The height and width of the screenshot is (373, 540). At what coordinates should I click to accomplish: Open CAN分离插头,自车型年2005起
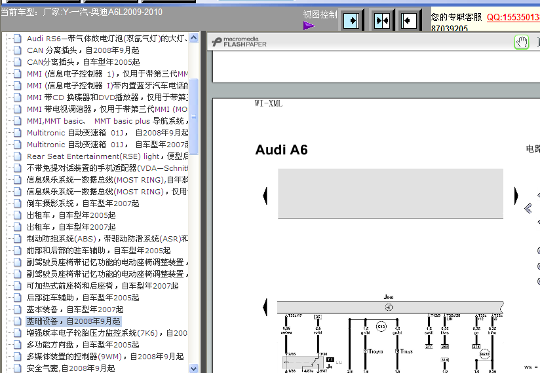click(83, 62)
